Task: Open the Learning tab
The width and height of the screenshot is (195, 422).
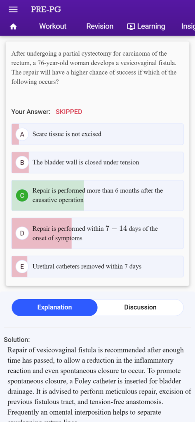Action: coord(146,26)
